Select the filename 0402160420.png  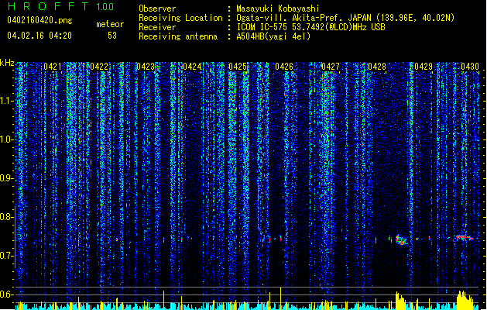point(39,21)
